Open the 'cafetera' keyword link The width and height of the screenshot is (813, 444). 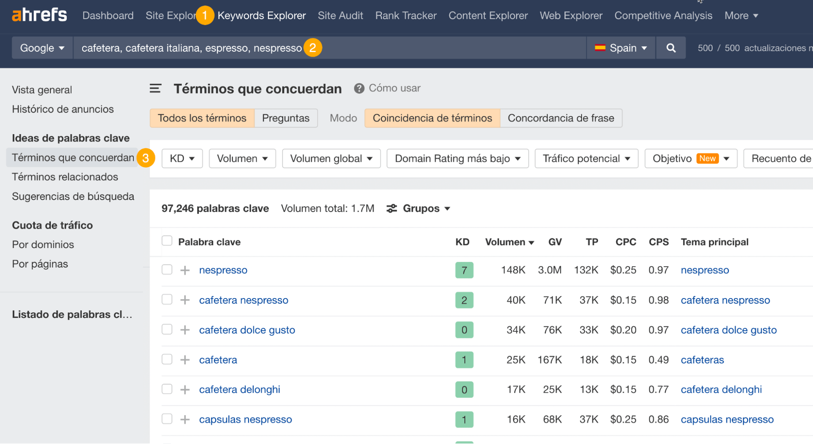coord(218,359)
